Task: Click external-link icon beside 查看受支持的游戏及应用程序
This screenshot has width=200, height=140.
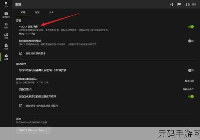Action: [21, 105]
